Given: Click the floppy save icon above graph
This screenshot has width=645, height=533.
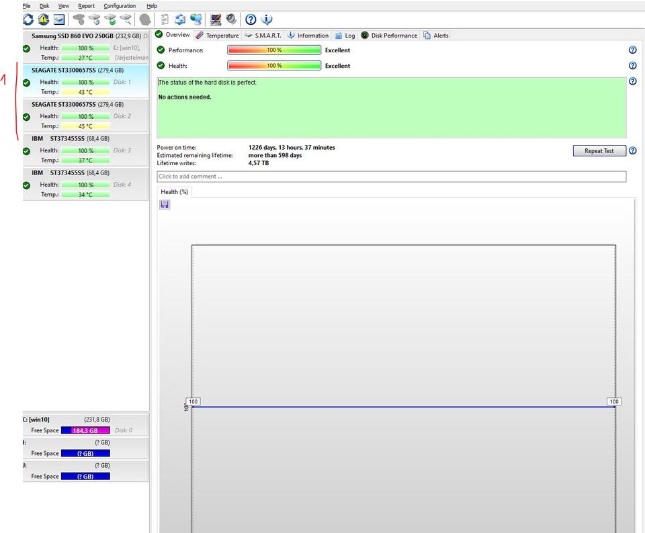Looking at the screenshot, I should (x=165, y=204).
